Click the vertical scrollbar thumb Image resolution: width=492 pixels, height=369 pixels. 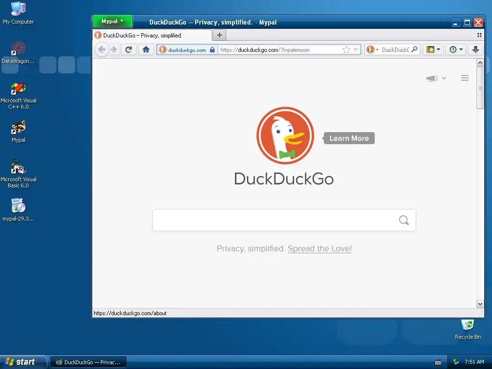click(x=480, y=88)
